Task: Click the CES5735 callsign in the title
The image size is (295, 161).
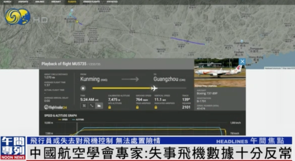Action: [x=95, y=64]
